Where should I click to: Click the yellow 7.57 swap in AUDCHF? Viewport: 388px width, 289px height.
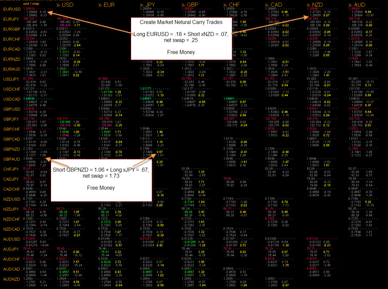76,262
